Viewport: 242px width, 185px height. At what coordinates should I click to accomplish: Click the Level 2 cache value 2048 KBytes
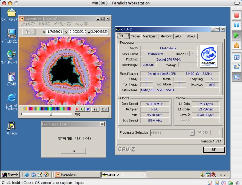click(x=206, y=115)
